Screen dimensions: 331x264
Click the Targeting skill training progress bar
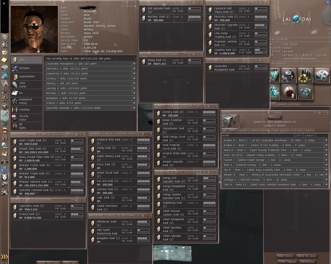tap(261, 53)
